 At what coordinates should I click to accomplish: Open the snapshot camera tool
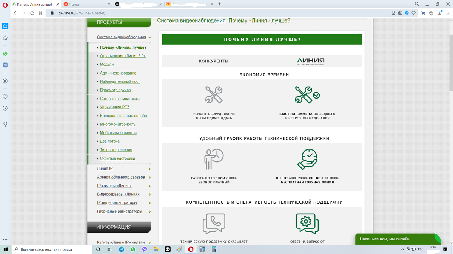400,13
